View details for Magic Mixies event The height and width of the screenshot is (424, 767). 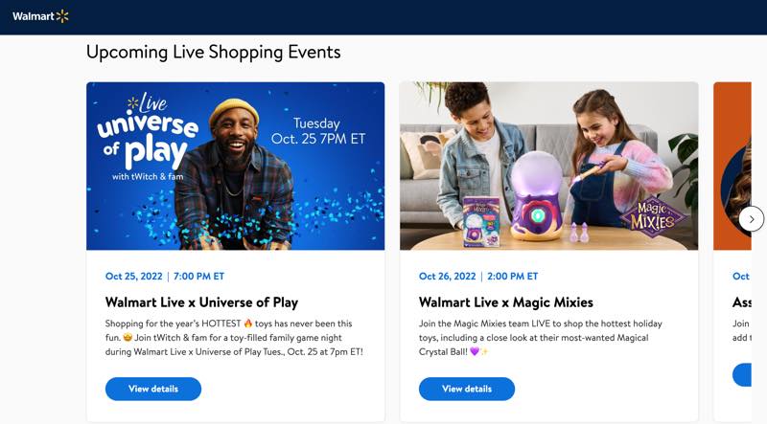(x=467, y=389)
